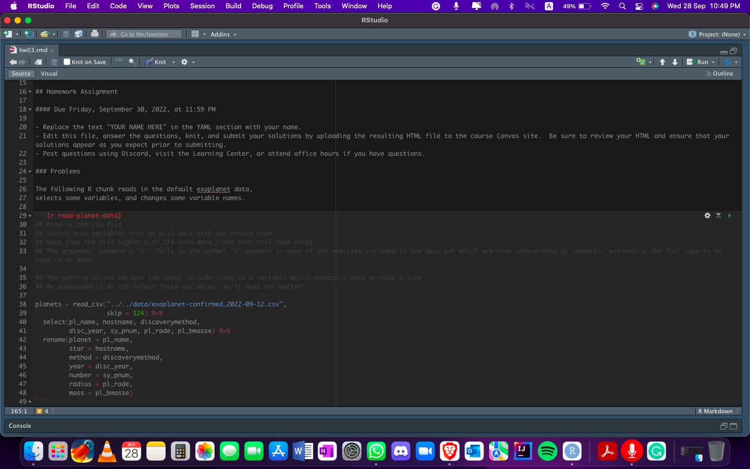Collapse the Problems section fold arrow

click(x=30, y=171)
